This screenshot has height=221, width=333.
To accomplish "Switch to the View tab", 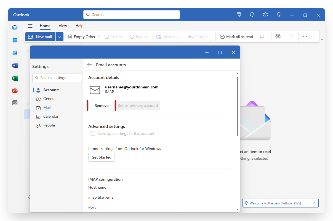I will 63,26.
